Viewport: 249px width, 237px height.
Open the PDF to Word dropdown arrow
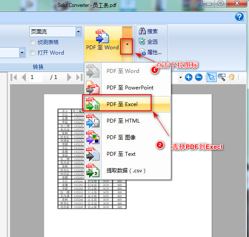tap(127, 44)
